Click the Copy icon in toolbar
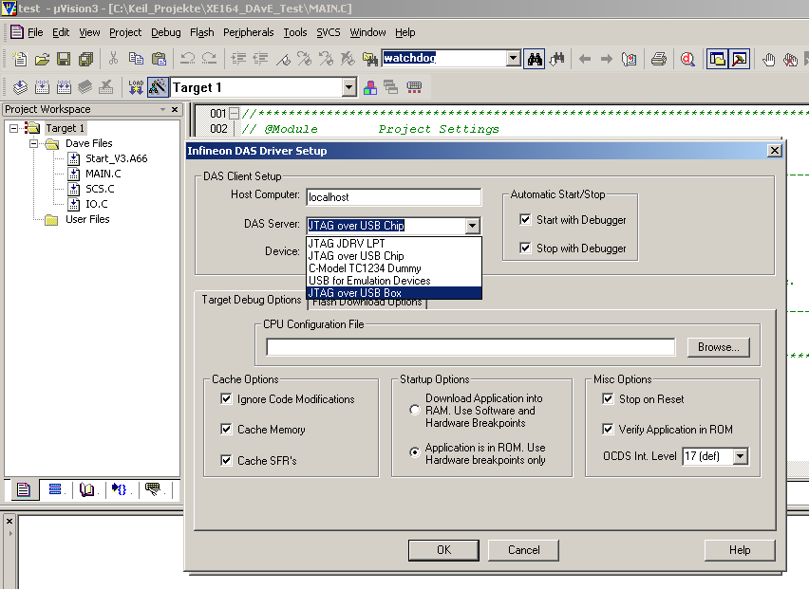This screenshot has height=589, width=809. [136, 59]
